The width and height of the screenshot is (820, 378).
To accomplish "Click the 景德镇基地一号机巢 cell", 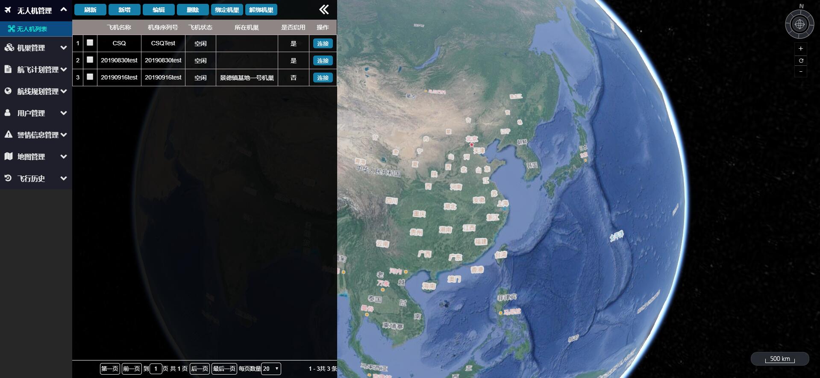I will (247, 78).
